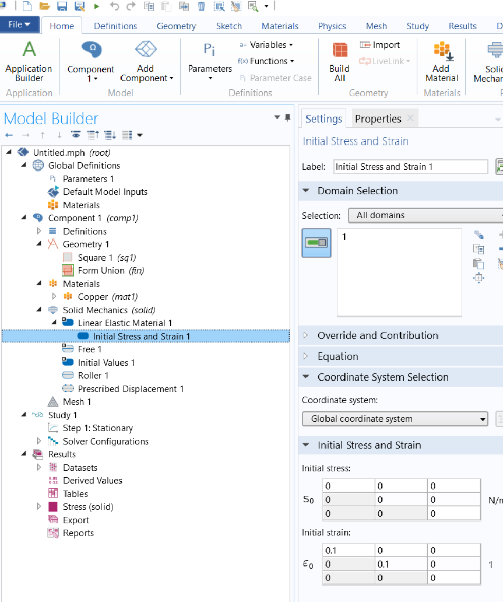Toggle the domain selection activation switch
This screenshot has width=503, height=602.
pyautogui.click(x=316, y=243)
